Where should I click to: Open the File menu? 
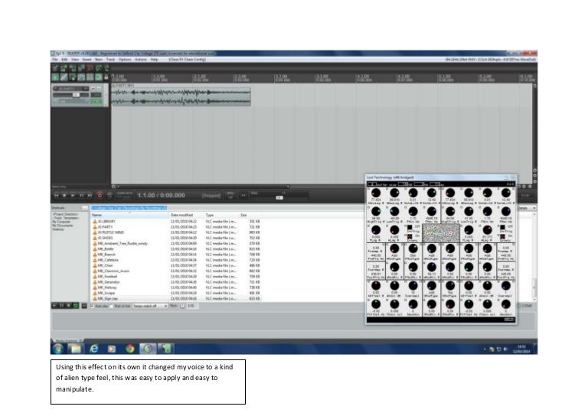56,59
